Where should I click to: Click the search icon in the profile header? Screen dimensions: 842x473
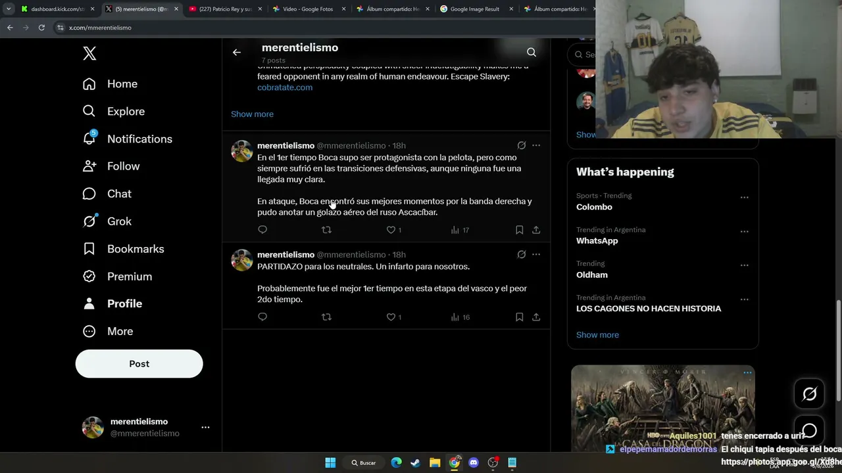pyautogui.click(x=532, y=53)
